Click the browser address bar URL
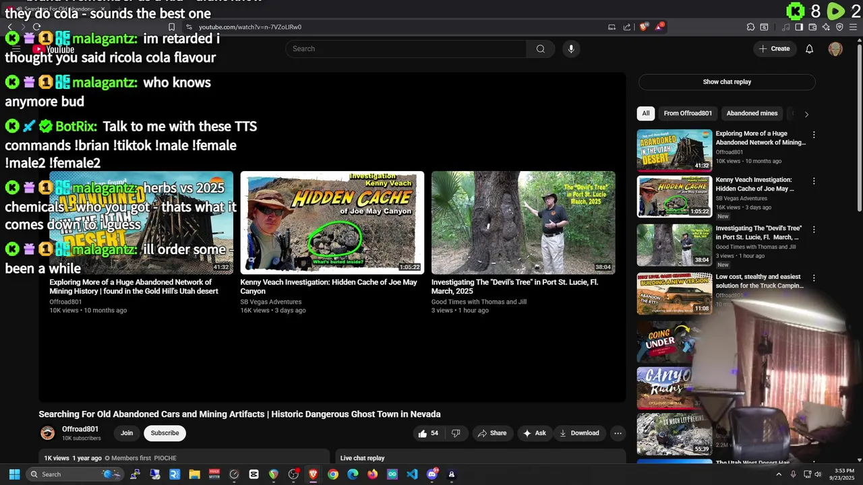This screenshot has height=485, width=863. point(250,27)
